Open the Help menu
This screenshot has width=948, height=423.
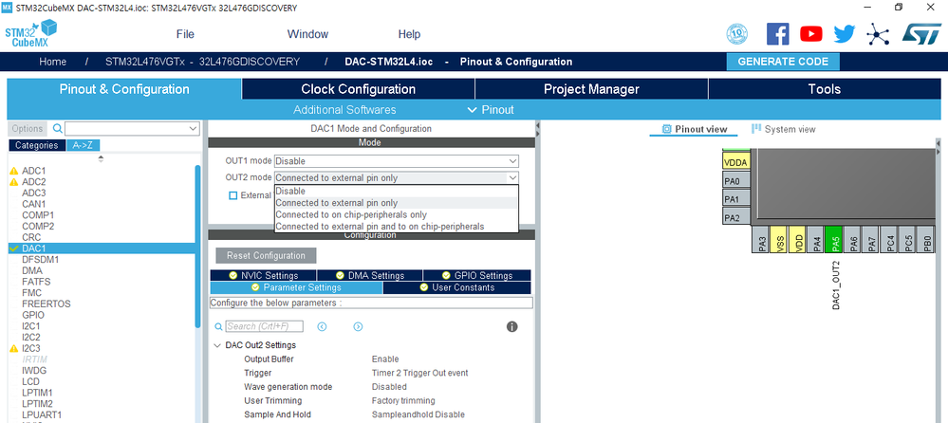[x=409, y=34]
